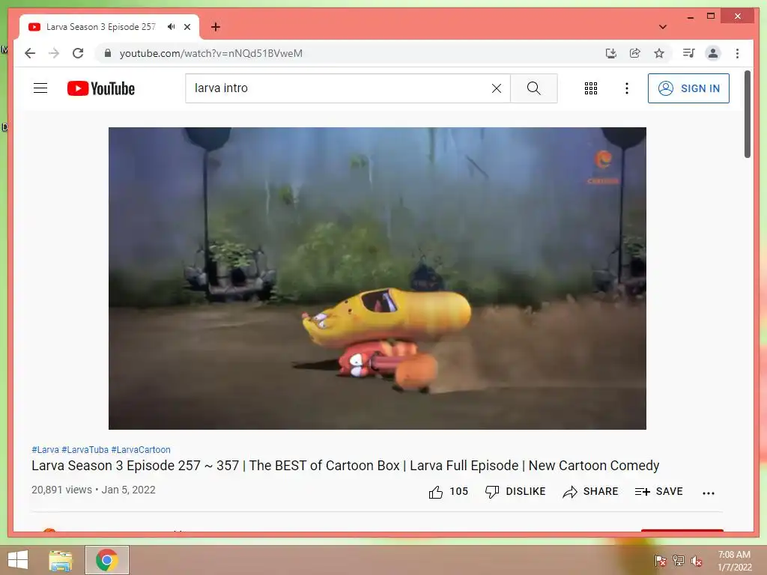
Task: Open the network tray icon
Action: [x=678, y=561]
